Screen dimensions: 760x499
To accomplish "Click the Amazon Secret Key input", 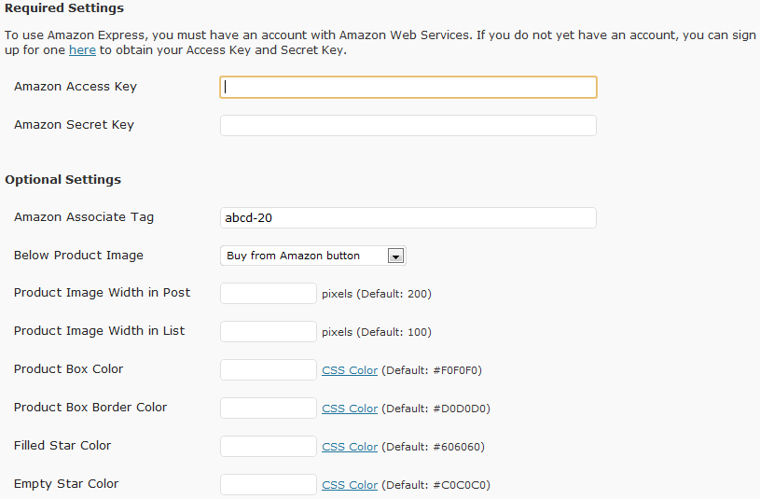I will (408, 126).
